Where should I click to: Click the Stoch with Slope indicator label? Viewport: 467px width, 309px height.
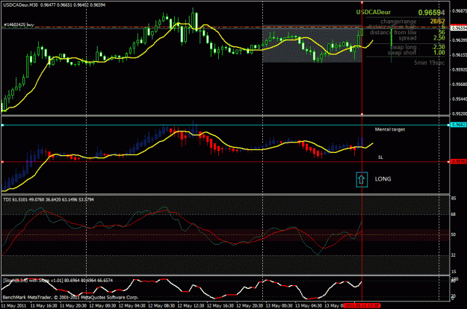[x=58, y=281]
